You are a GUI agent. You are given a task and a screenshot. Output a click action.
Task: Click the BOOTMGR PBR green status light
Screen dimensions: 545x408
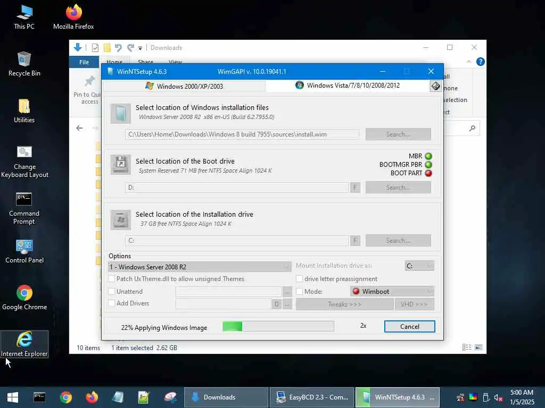point(428,165)
